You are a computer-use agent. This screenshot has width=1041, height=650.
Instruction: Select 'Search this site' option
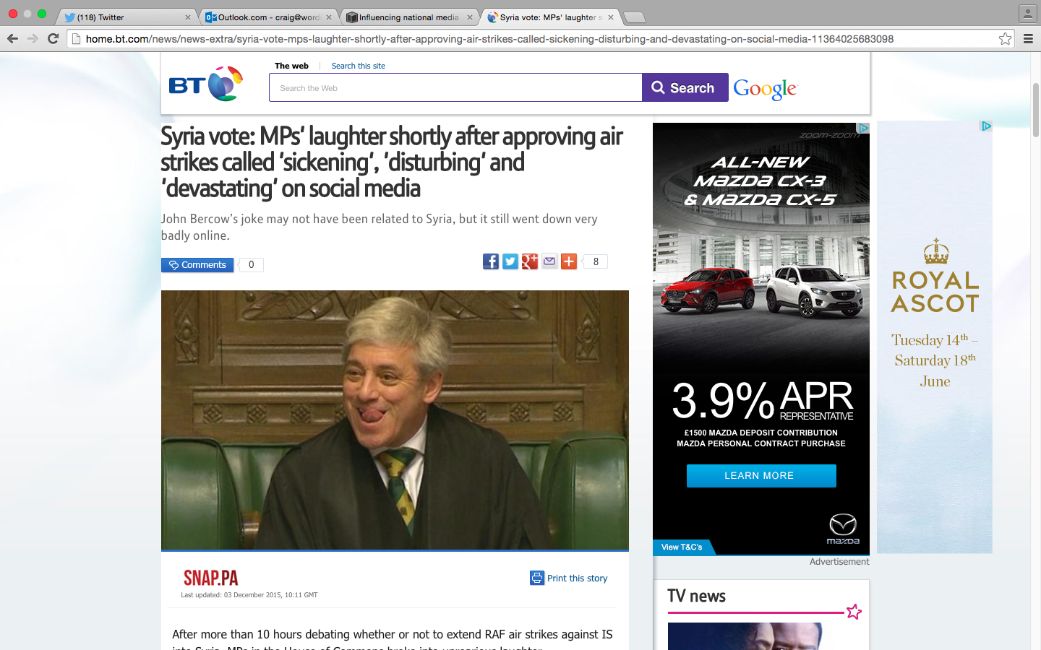coord(359,66)
